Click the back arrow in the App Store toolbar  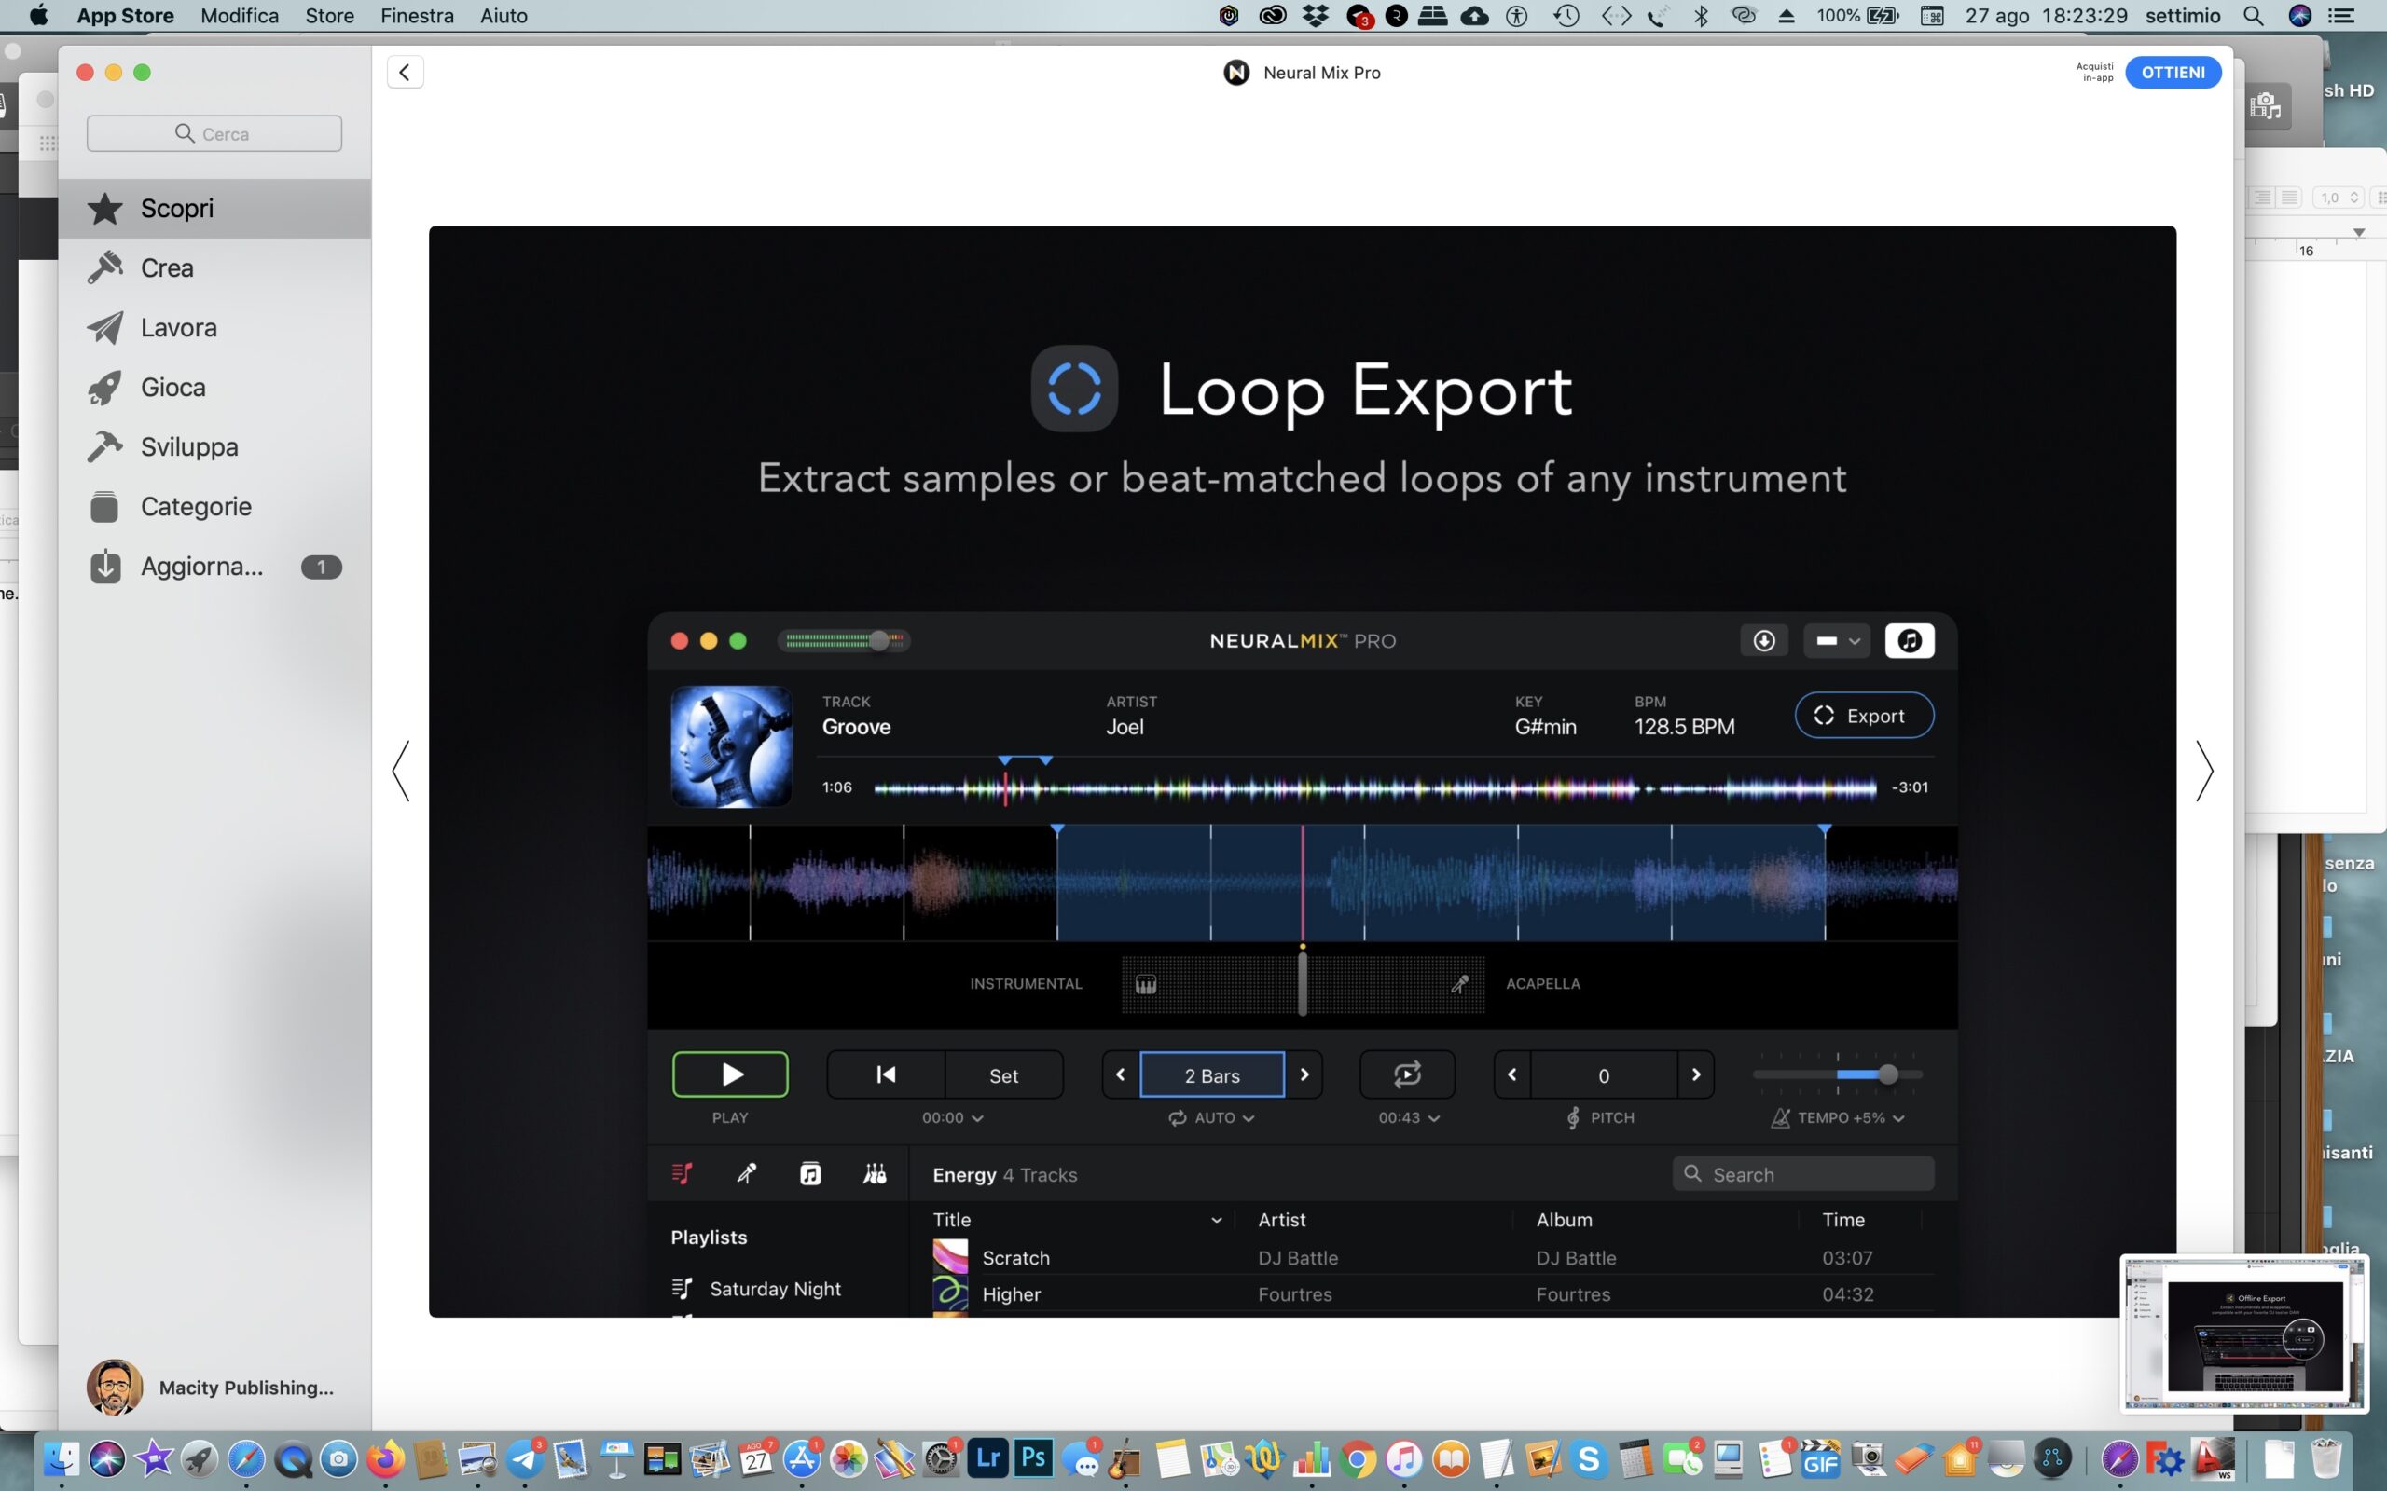[x=405, y=72]
